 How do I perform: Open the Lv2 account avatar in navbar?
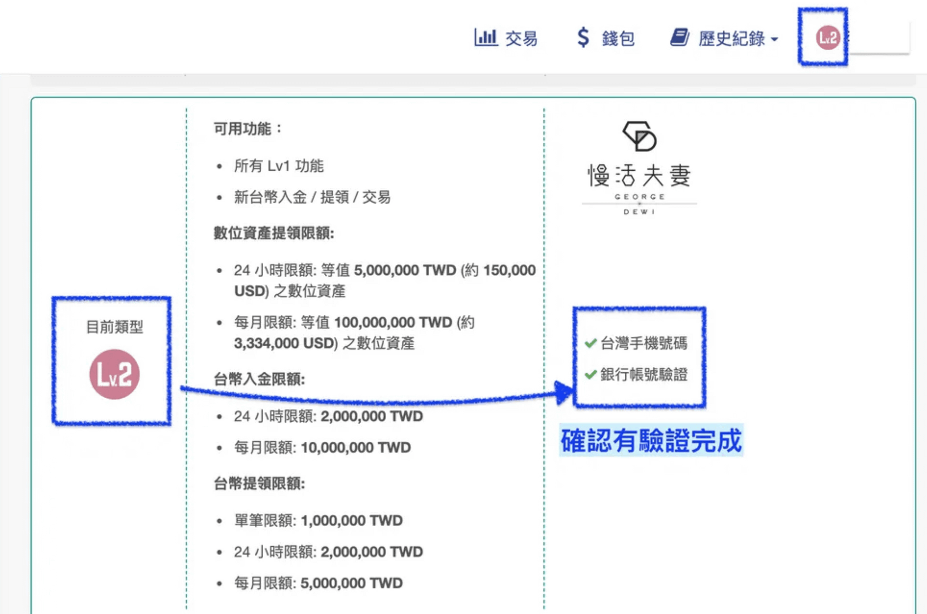click(x=828, y=38)
